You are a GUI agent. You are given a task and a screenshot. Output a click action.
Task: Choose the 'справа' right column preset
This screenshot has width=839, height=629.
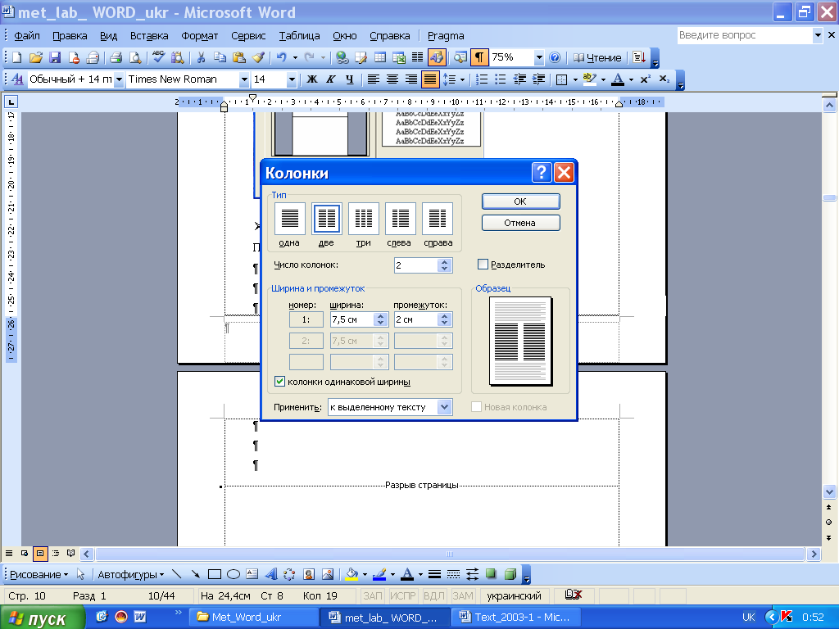[438, 218]
